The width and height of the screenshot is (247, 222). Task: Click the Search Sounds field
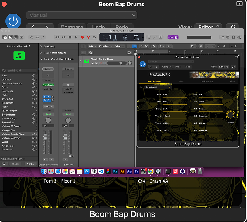pyautogui.click(x=19, y=70)
